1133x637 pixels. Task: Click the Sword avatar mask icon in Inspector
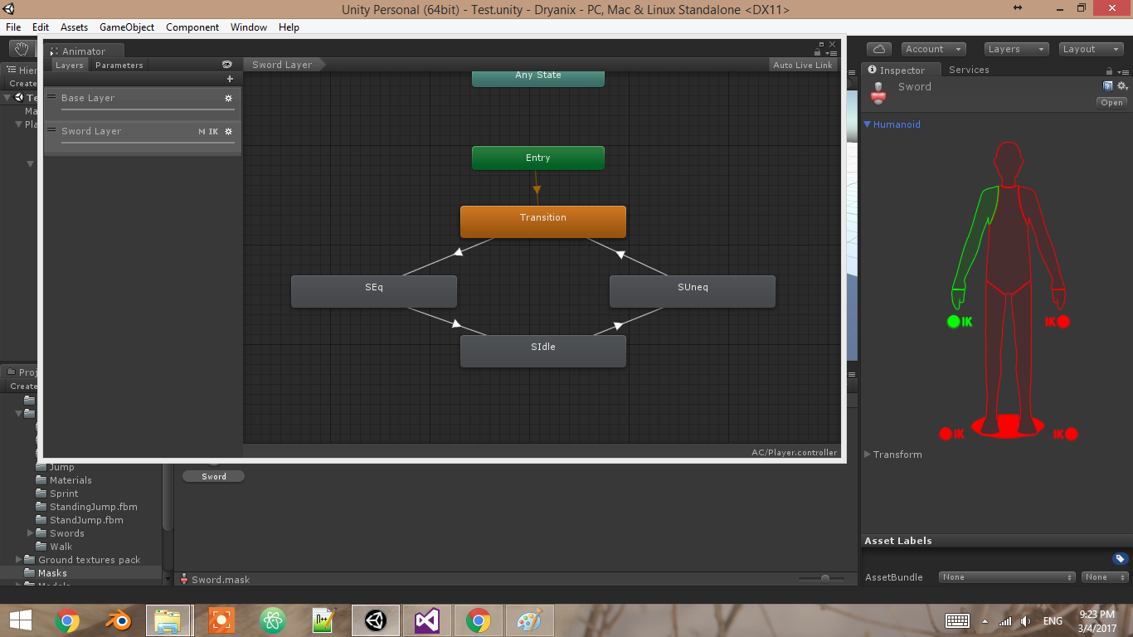[878, 93]
